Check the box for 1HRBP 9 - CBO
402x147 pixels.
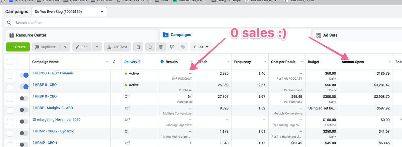[10, 98]
